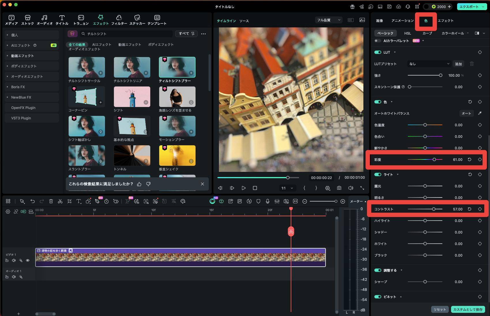This screenshot has width=490, height=316.
Task: Open the すべて filter dropdown
Action: pos(186,34)
